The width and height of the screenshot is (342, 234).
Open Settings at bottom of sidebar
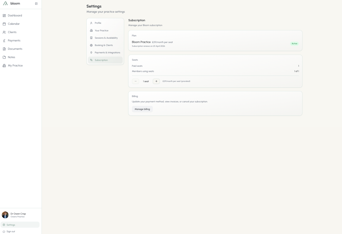pos(20,225)
